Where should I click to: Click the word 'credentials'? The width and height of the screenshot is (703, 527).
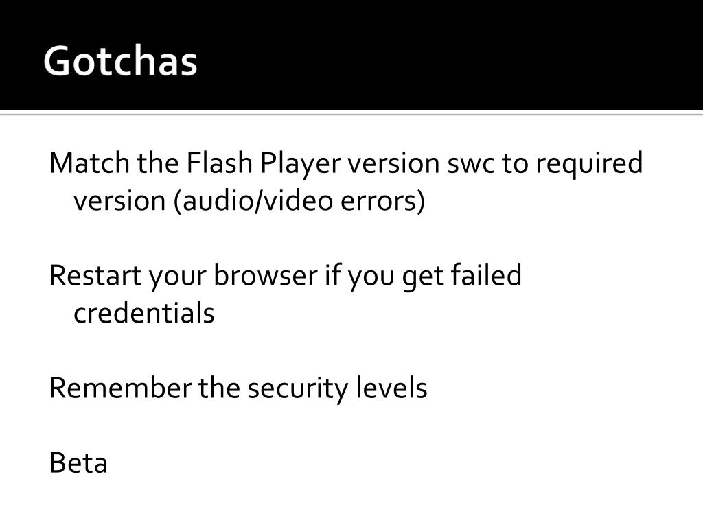[144, 312]
